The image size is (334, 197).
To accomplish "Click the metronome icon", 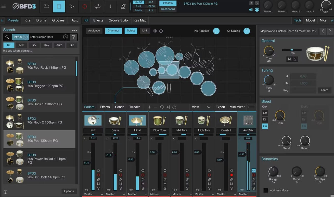I will 123,7.
